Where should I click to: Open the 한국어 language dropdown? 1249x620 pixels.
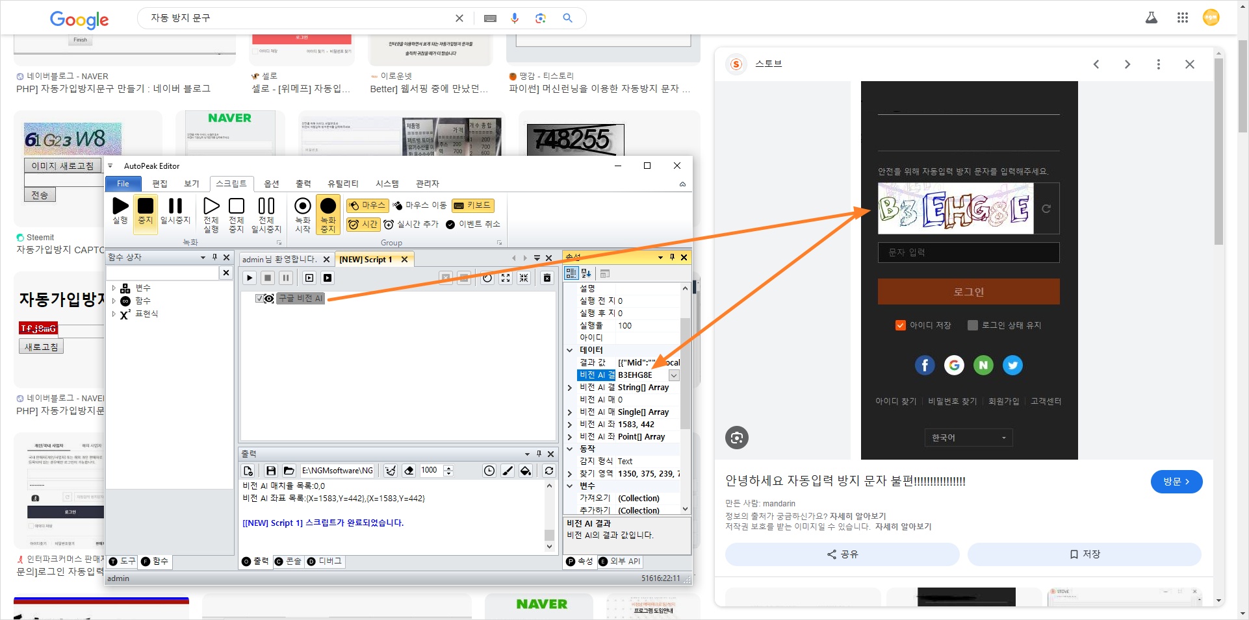pyautogui.click(x=968, y=438)
